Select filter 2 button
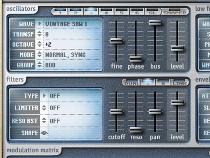 (163, 82)
